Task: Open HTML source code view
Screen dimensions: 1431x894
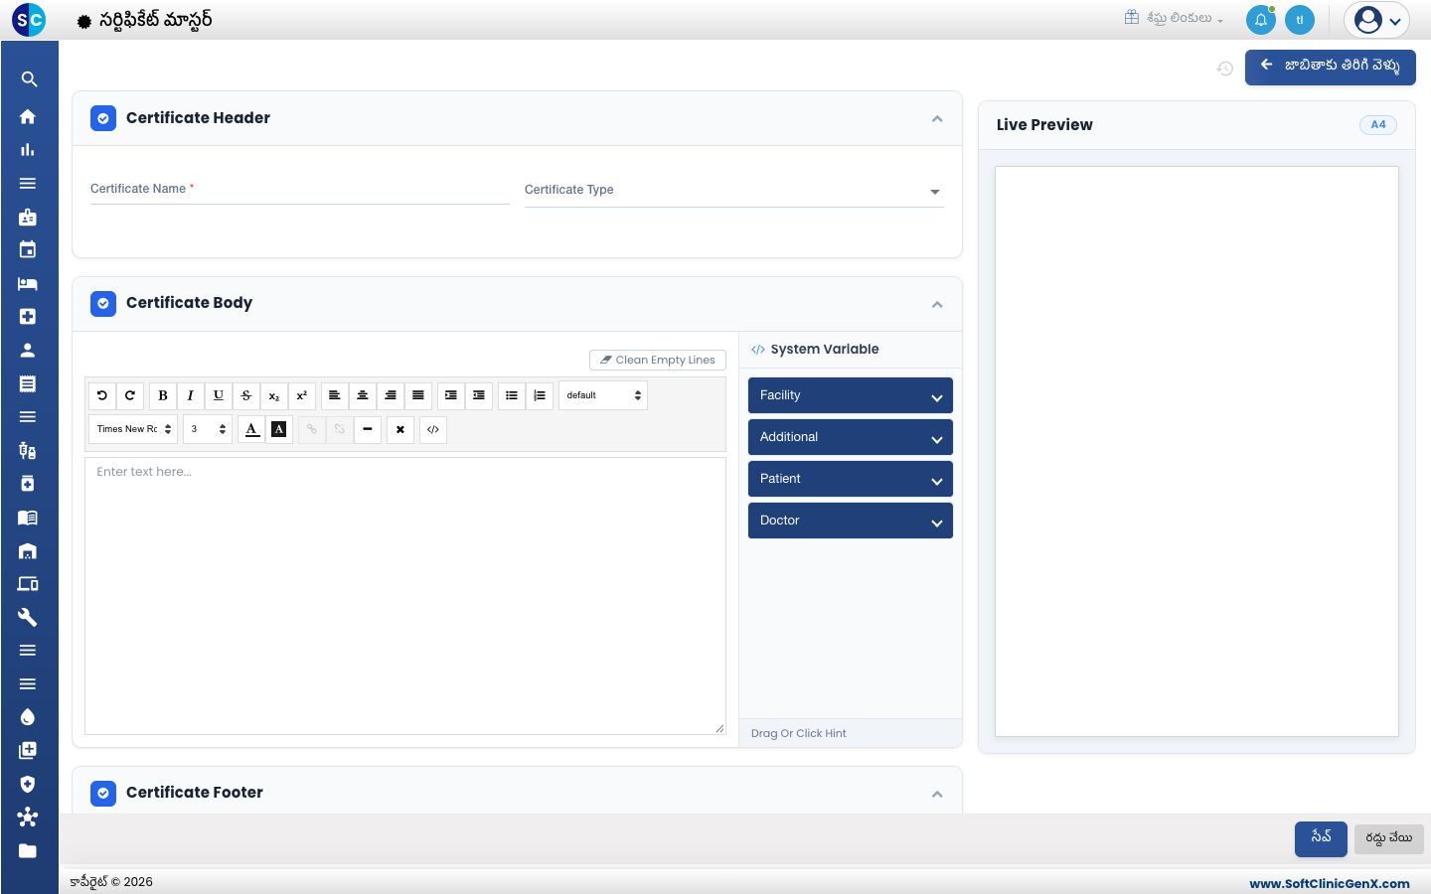Action: 433,429
